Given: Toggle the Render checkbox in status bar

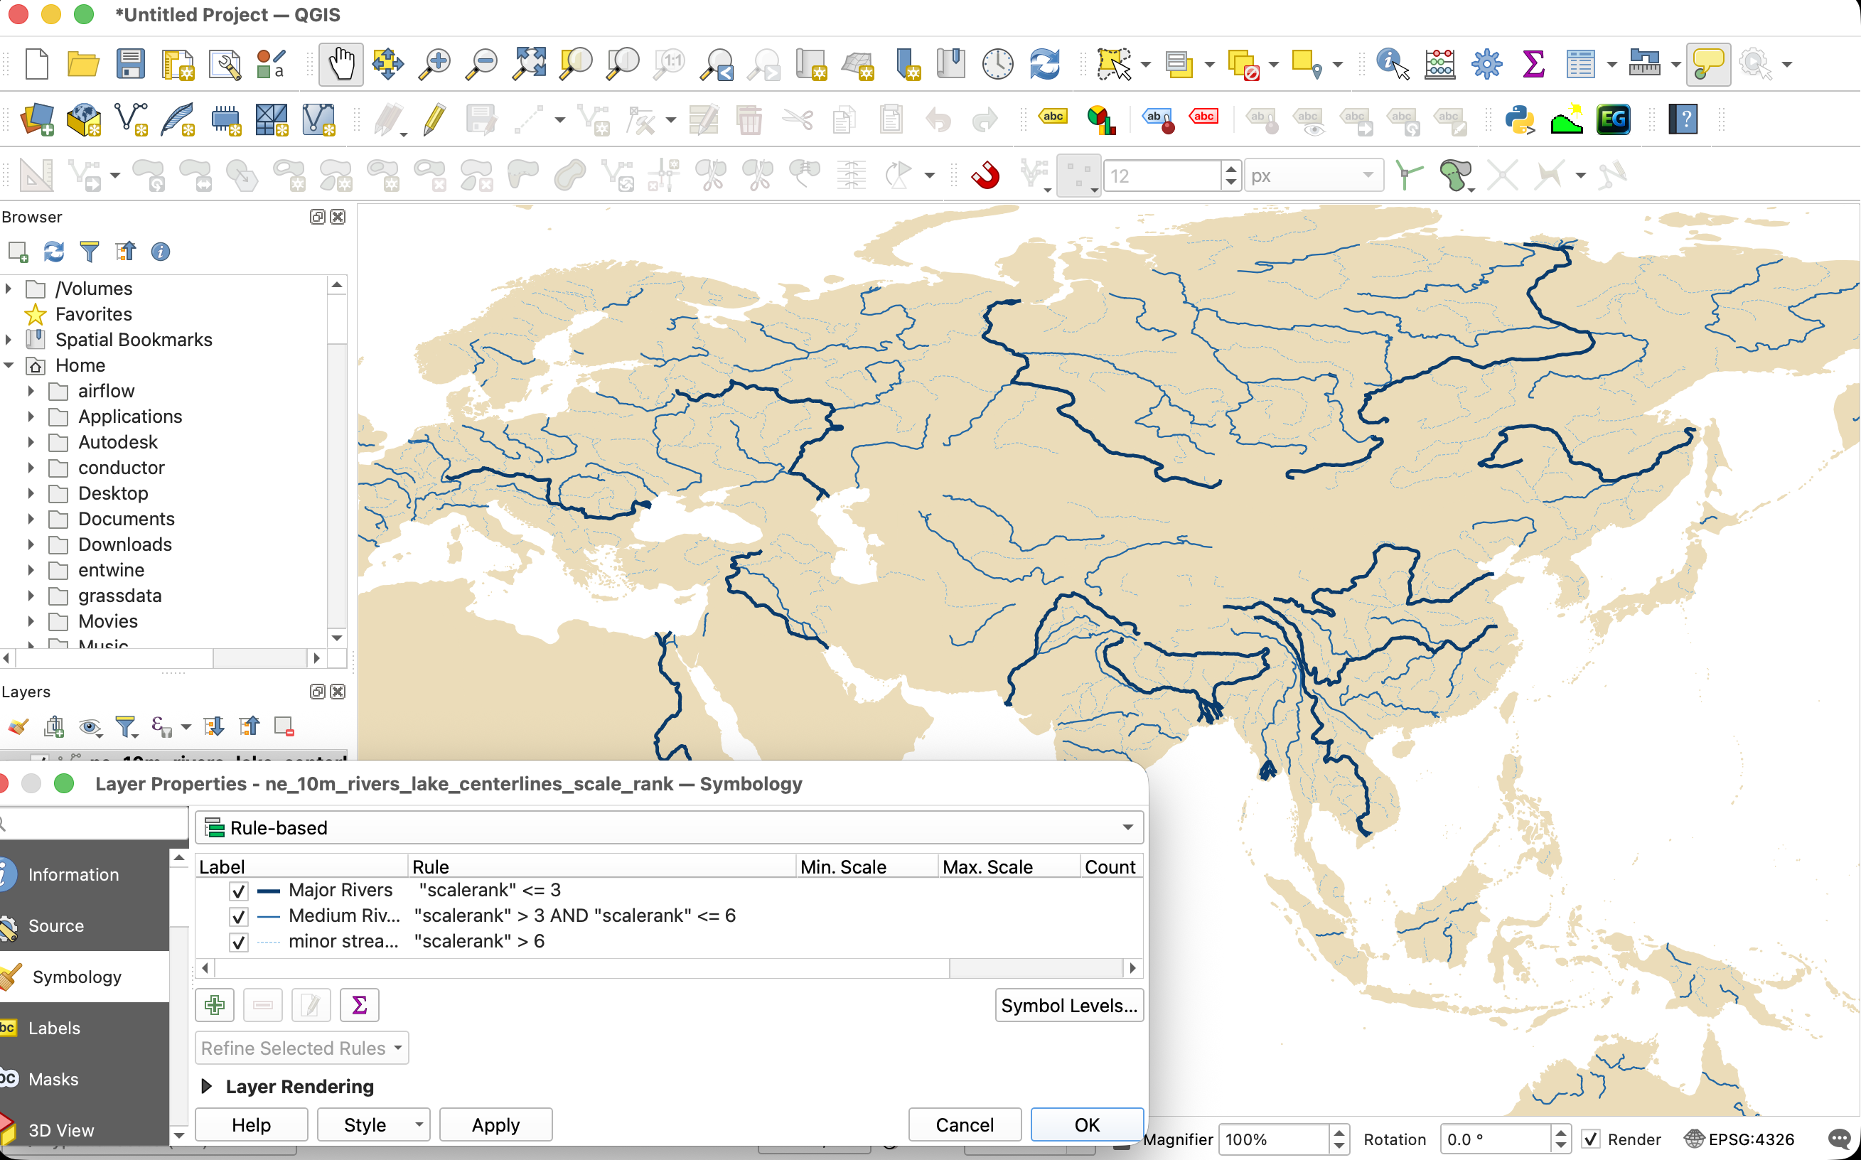Looking at the screenshot, I should [1591, 1139].
